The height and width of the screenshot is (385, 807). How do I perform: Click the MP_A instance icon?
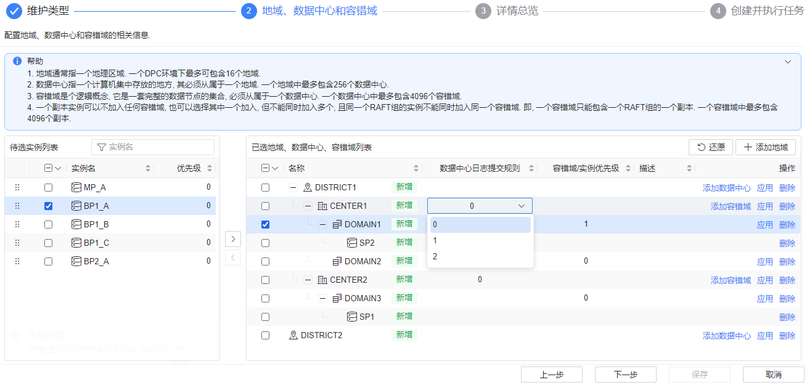76,187
